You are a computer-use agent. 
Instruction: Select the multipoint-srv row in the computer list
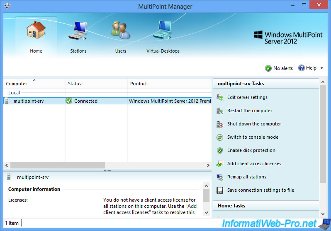107,101
